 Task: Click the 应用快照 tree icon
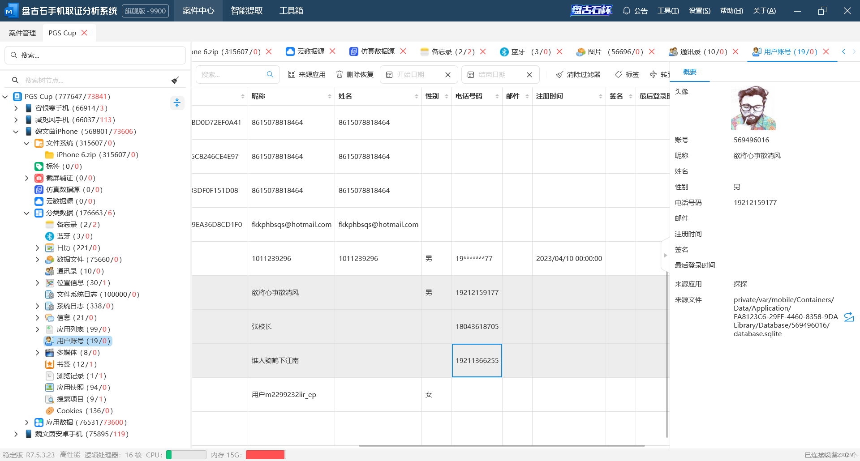coord(50,387)
